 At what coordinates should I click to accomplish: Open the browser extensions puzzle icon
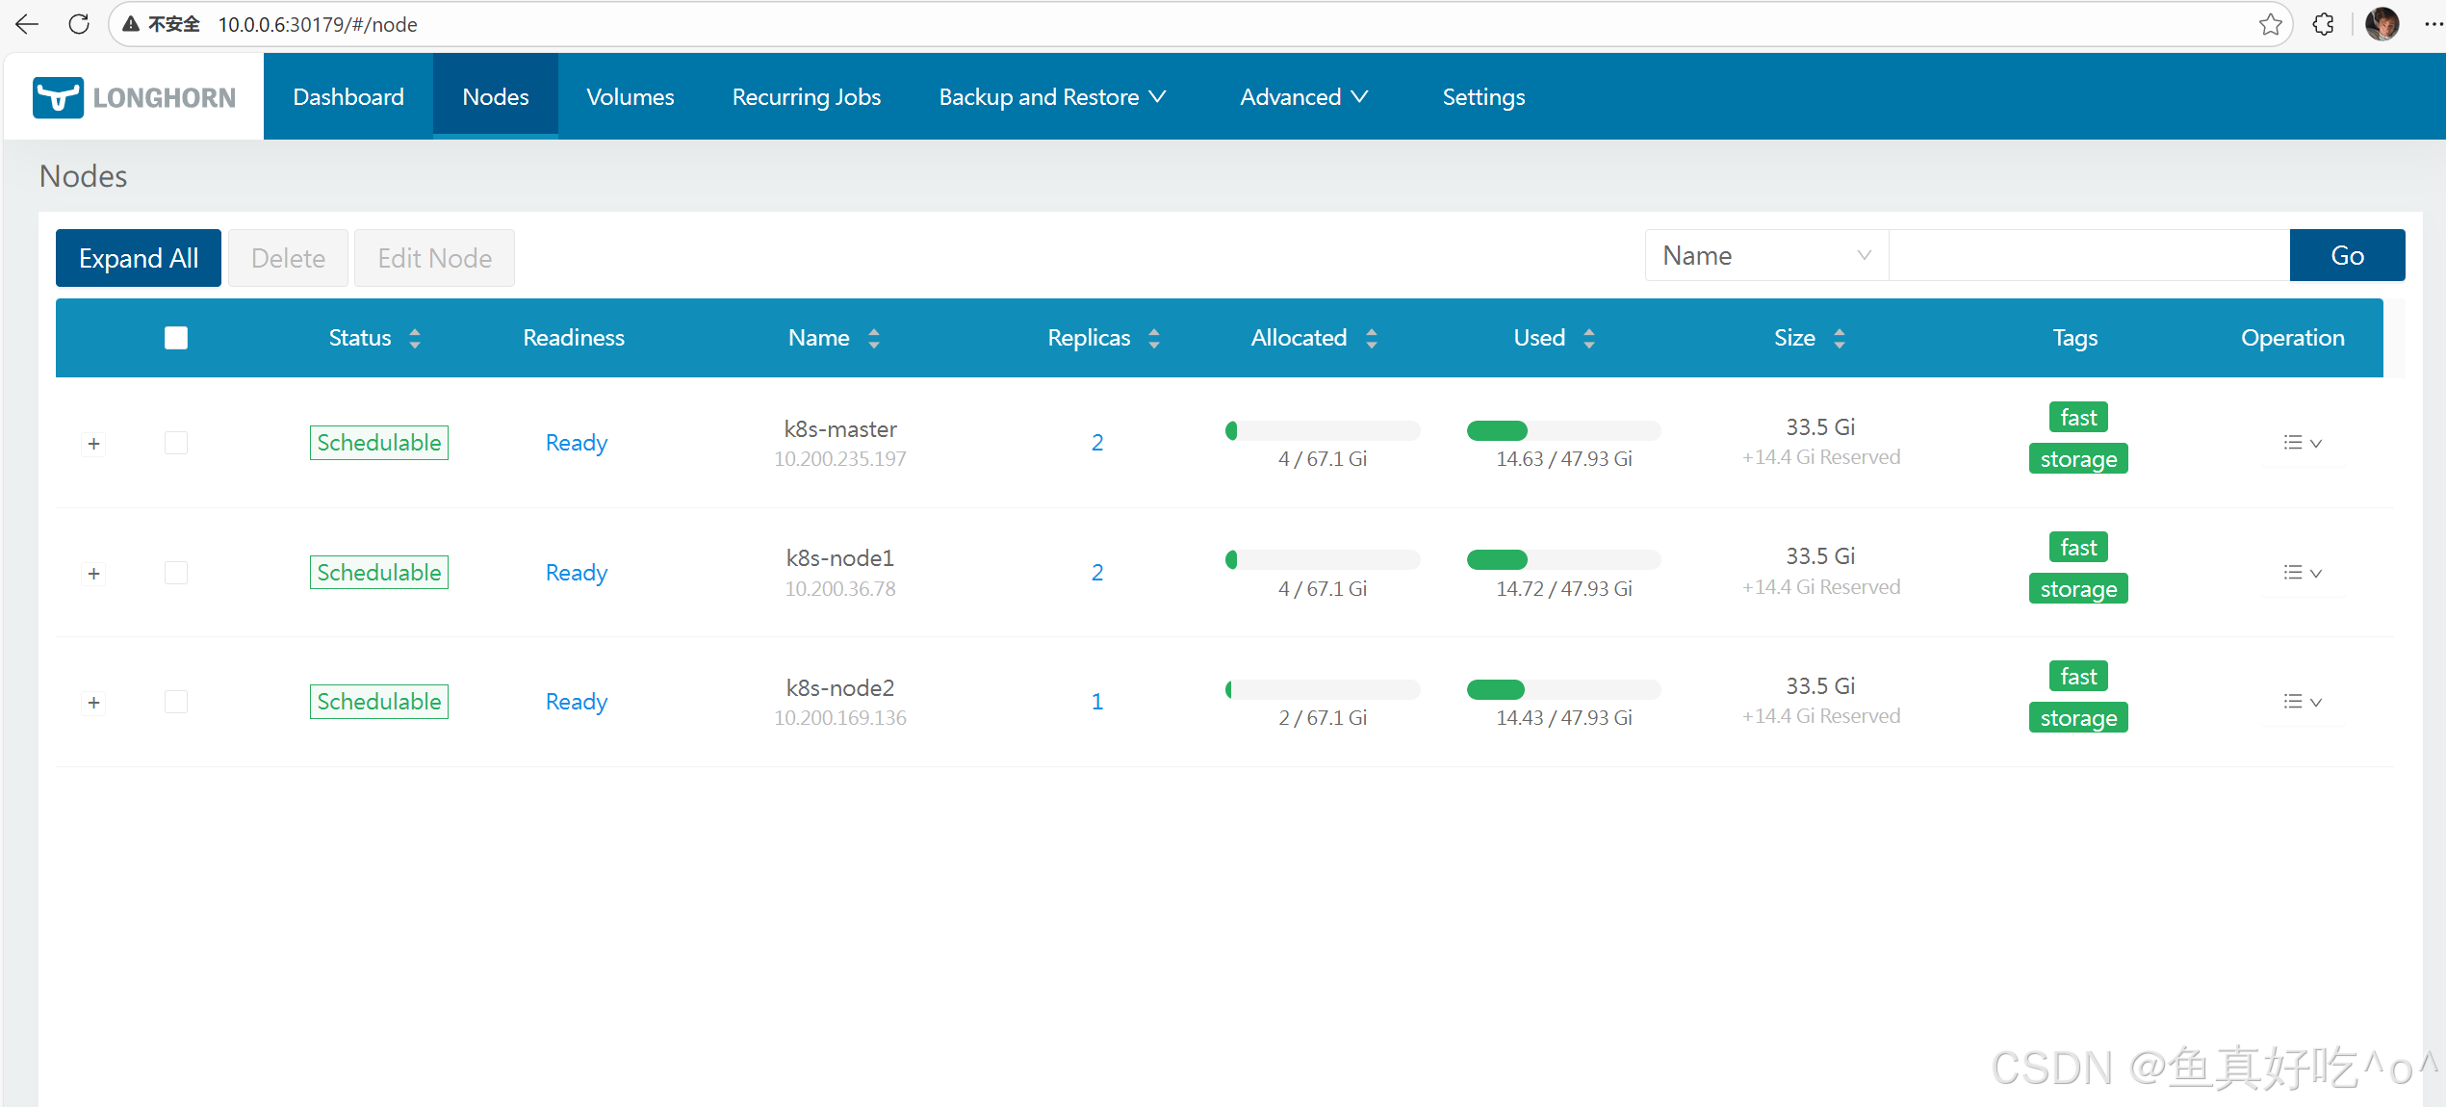[x=2323, y=24]
